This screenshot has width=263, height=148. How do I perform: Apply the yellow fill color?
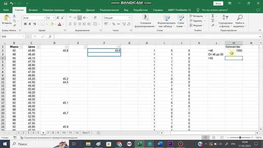(52, 24)
